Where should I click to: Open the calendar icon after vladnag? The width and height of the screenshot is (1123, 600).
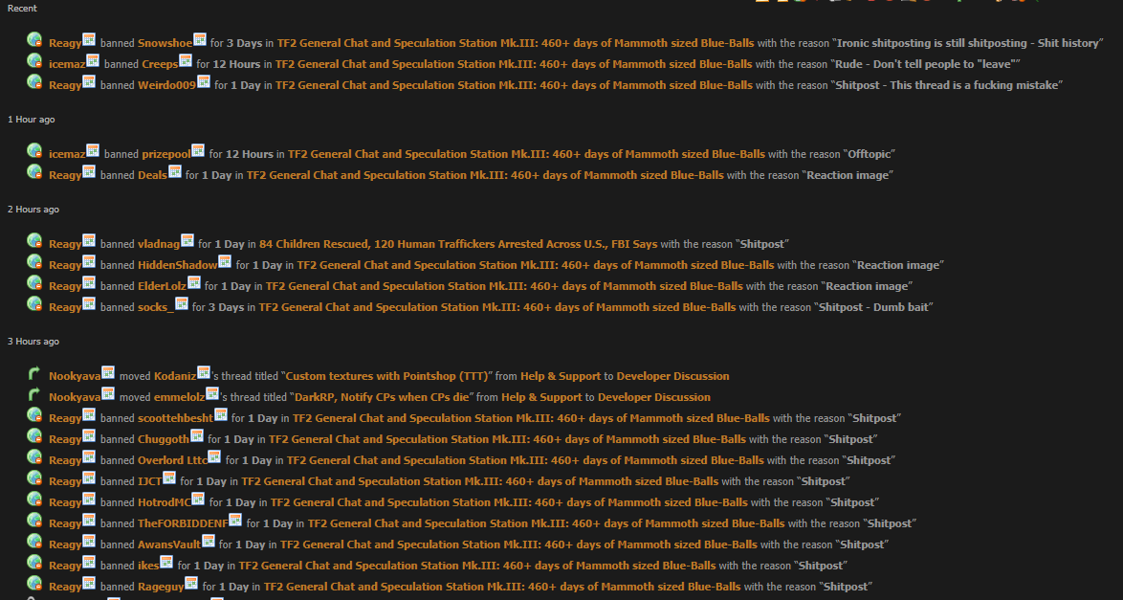pyautogui.click(x=187, y=241)
